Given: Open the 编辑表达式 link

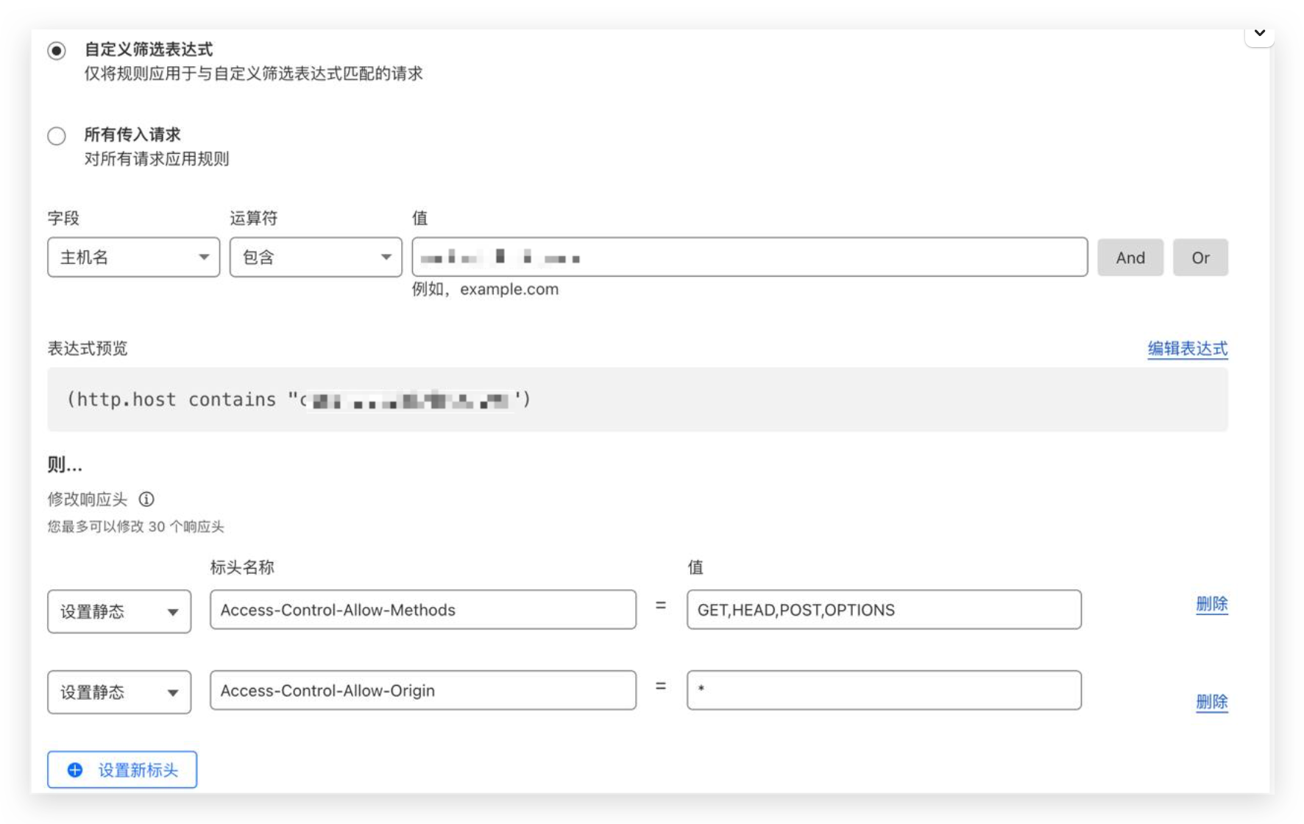Looking at the screenshot, I should [1187, 349].
